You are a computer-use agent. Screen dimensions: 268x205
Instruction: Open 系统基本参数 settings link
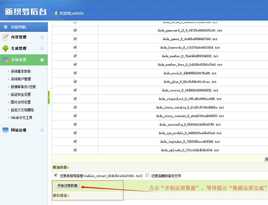21,71
